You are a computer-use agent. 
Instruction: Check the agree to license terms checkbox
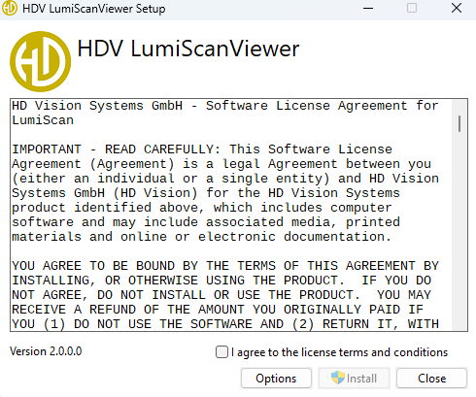[221, 352]
